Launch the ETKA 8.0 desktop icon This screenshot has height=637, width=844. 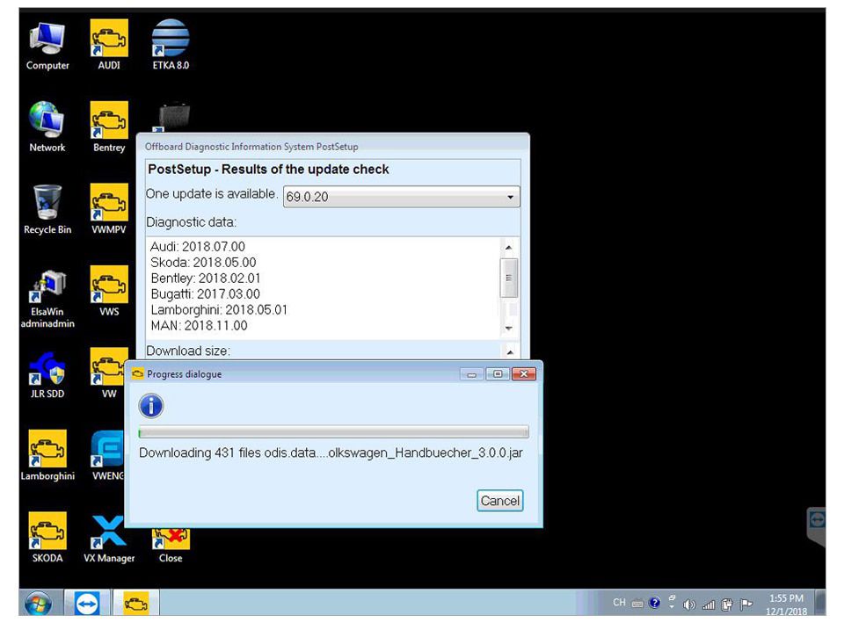click(x=170, y=45)
